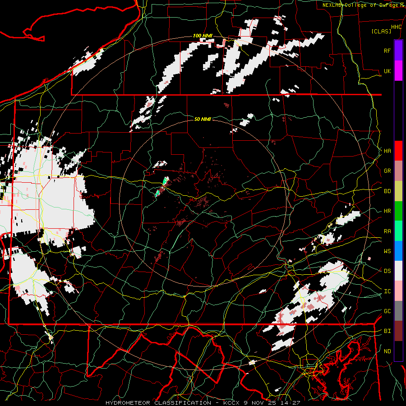Screen dimensions: 406x406
Task: Click the IC pink legend swatch
Action: click(398, 291)
